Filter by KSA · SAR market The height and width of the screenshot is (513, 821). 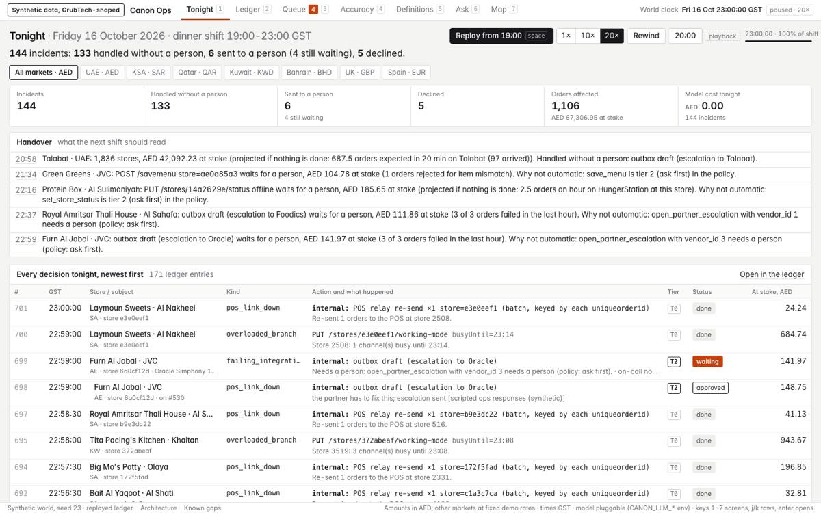tap(148, 73)
